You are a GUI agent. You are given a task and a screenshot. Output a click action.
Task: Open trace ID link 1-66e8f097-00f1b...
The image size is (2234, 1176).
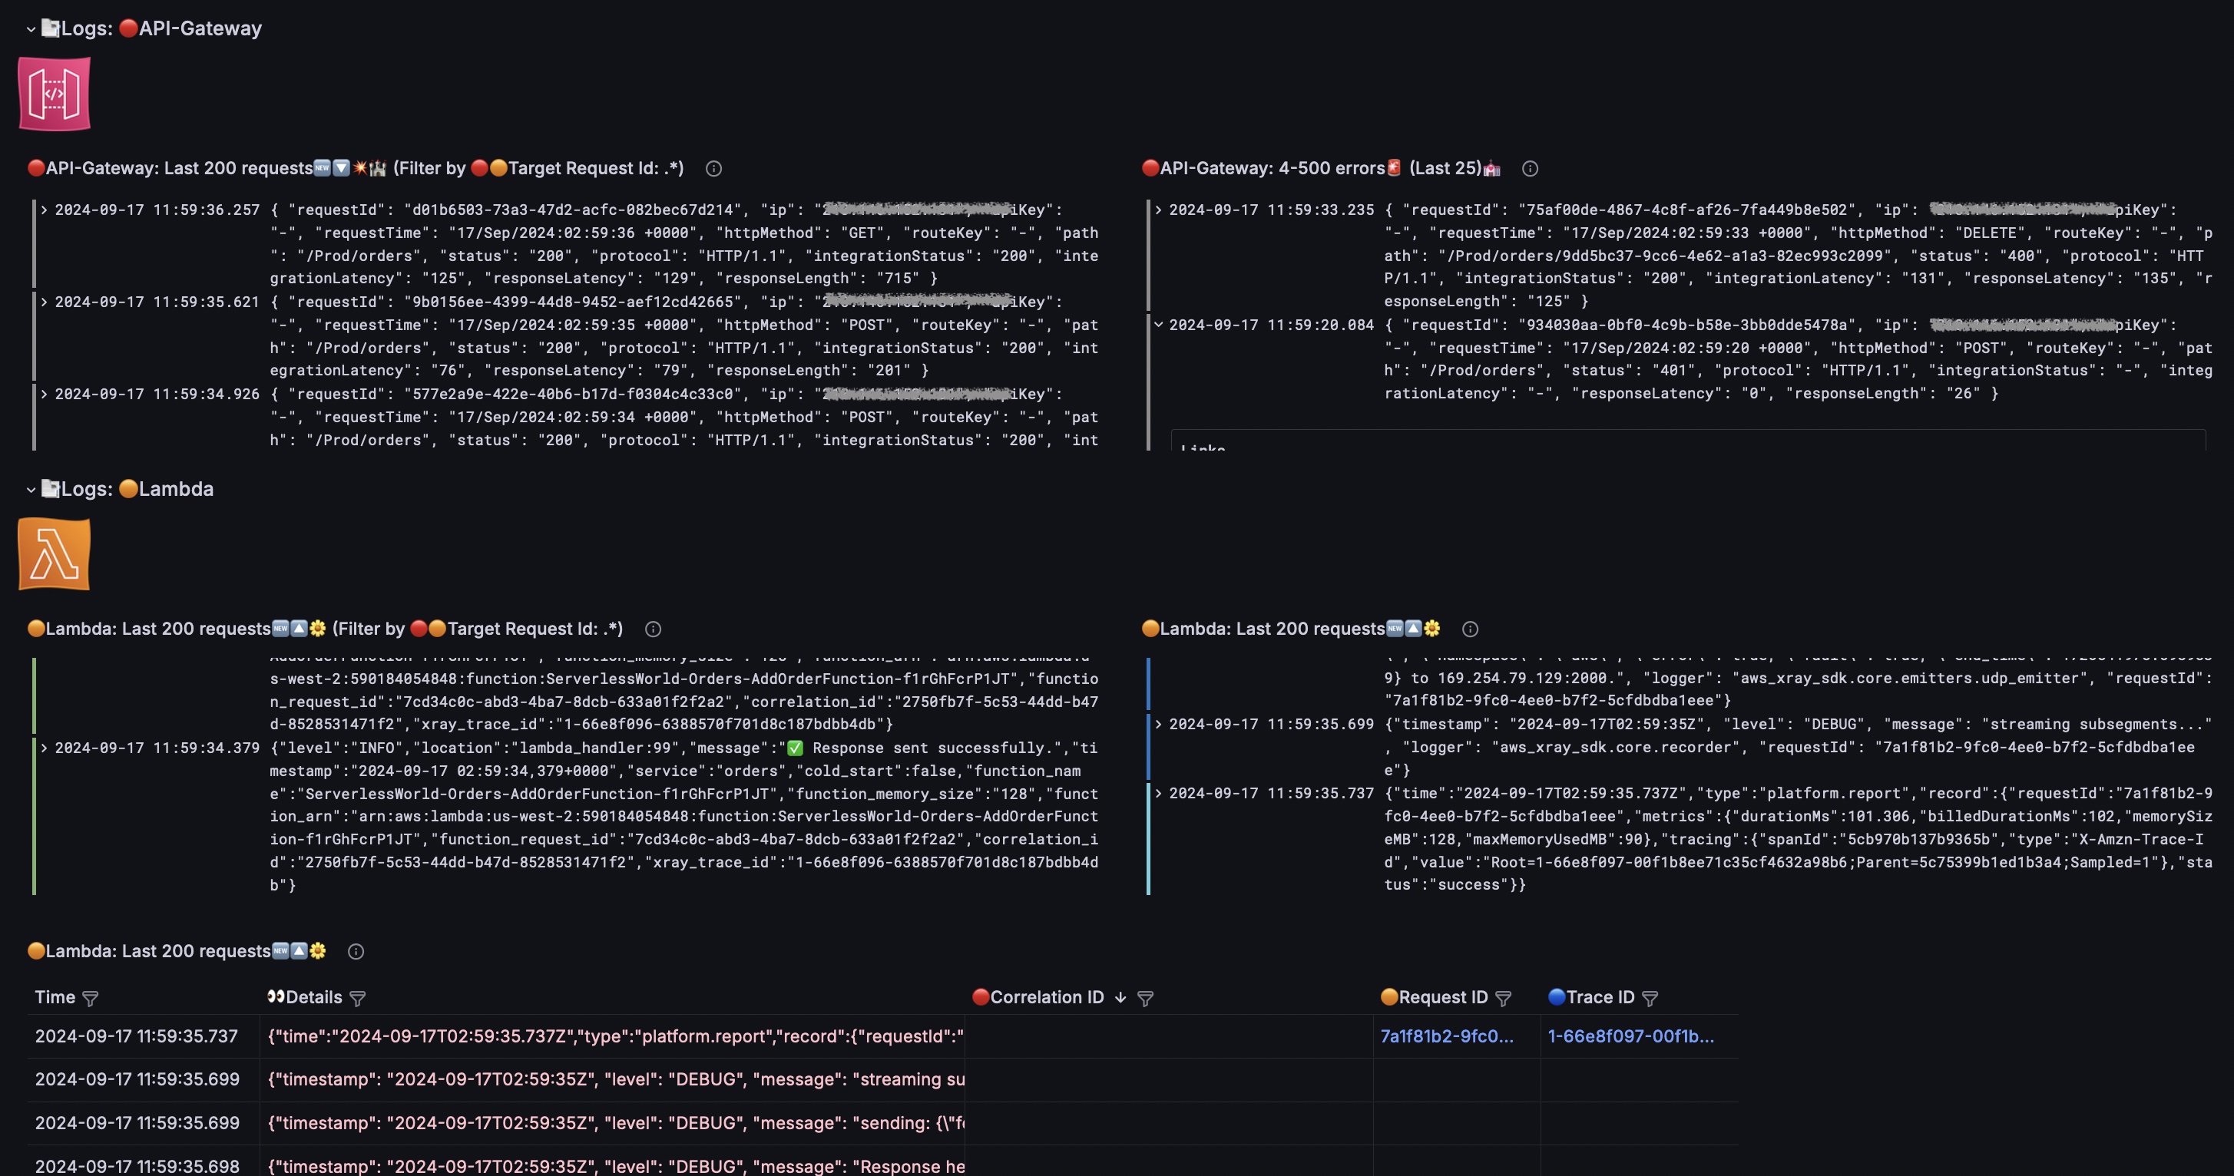click(x=1630, y=1036)
